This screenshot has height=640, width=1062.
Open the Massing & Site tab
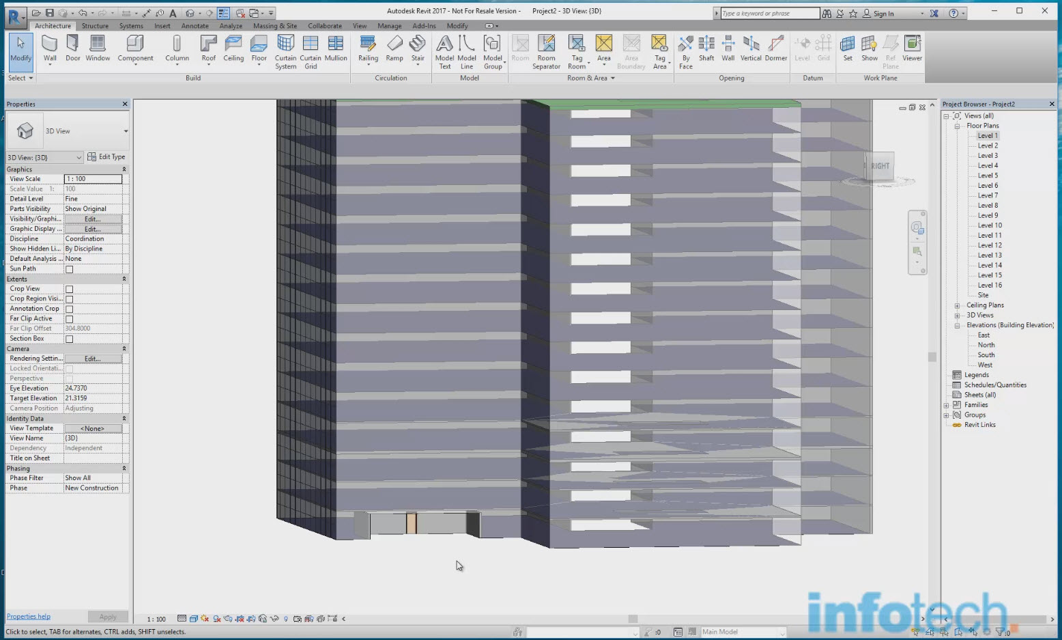275,26
